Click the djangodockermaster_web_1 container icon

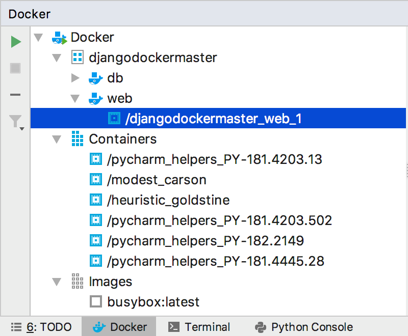pos(114,119)
